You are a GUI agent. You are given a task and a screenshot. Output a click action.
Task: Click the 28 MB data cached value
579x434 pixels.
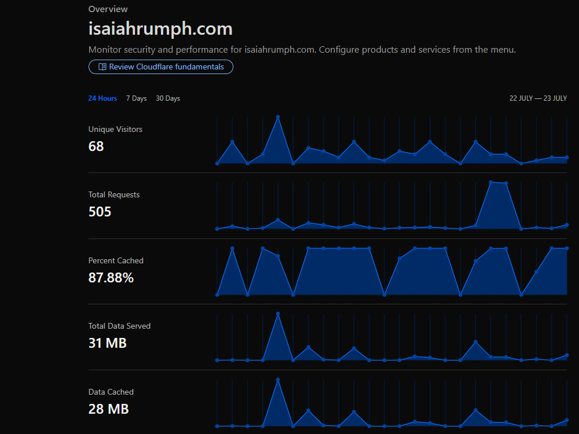109,409
